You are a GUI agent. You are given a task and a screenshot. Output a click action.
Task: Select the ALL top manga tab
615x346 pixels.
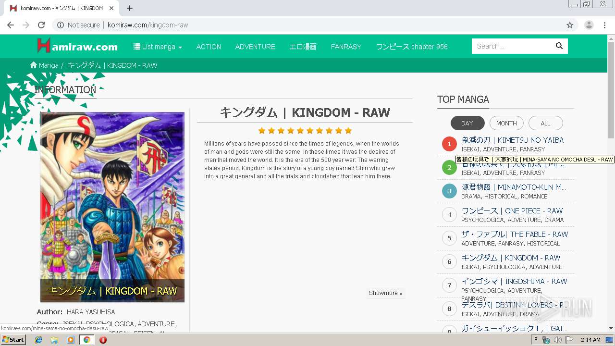(545, 123)
